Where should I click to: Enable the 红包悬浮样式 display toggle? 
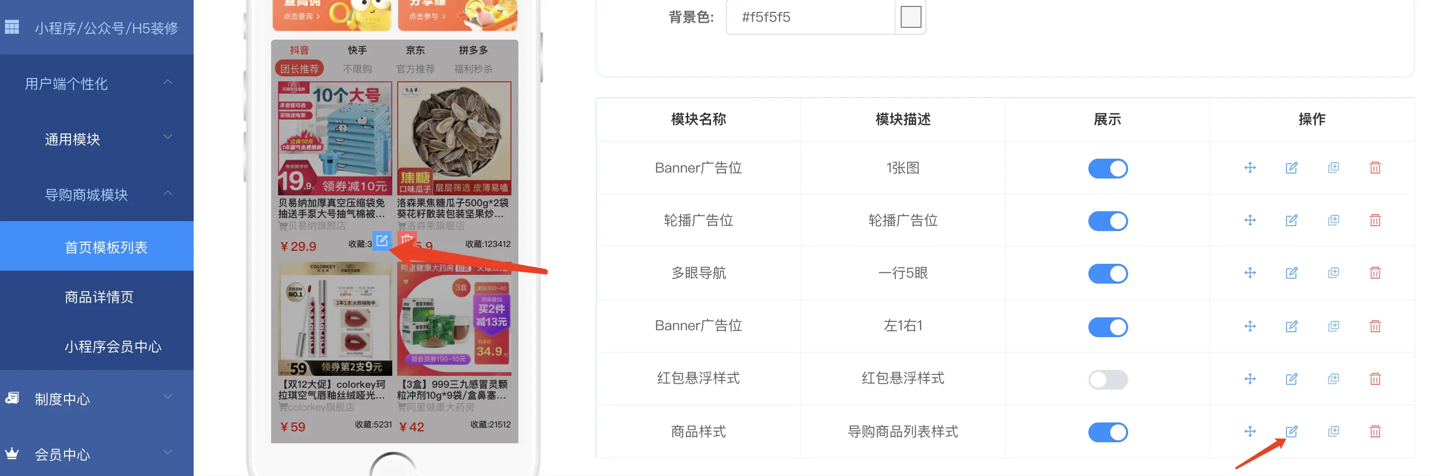[x=1108, y=380]
